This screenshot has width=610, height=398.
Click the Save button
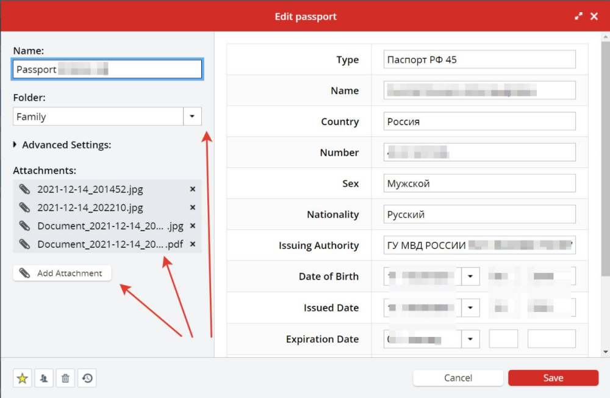point(553,378)
